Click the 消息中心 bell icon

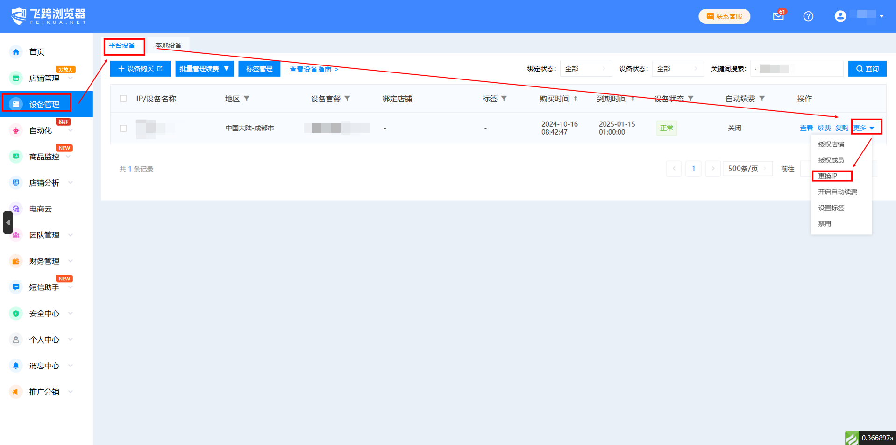[x=16, y=366]
